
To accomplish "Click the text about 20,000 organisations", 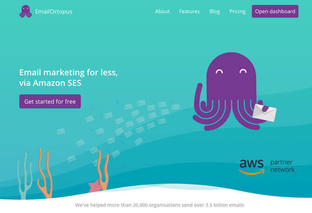I will point(160,205).
